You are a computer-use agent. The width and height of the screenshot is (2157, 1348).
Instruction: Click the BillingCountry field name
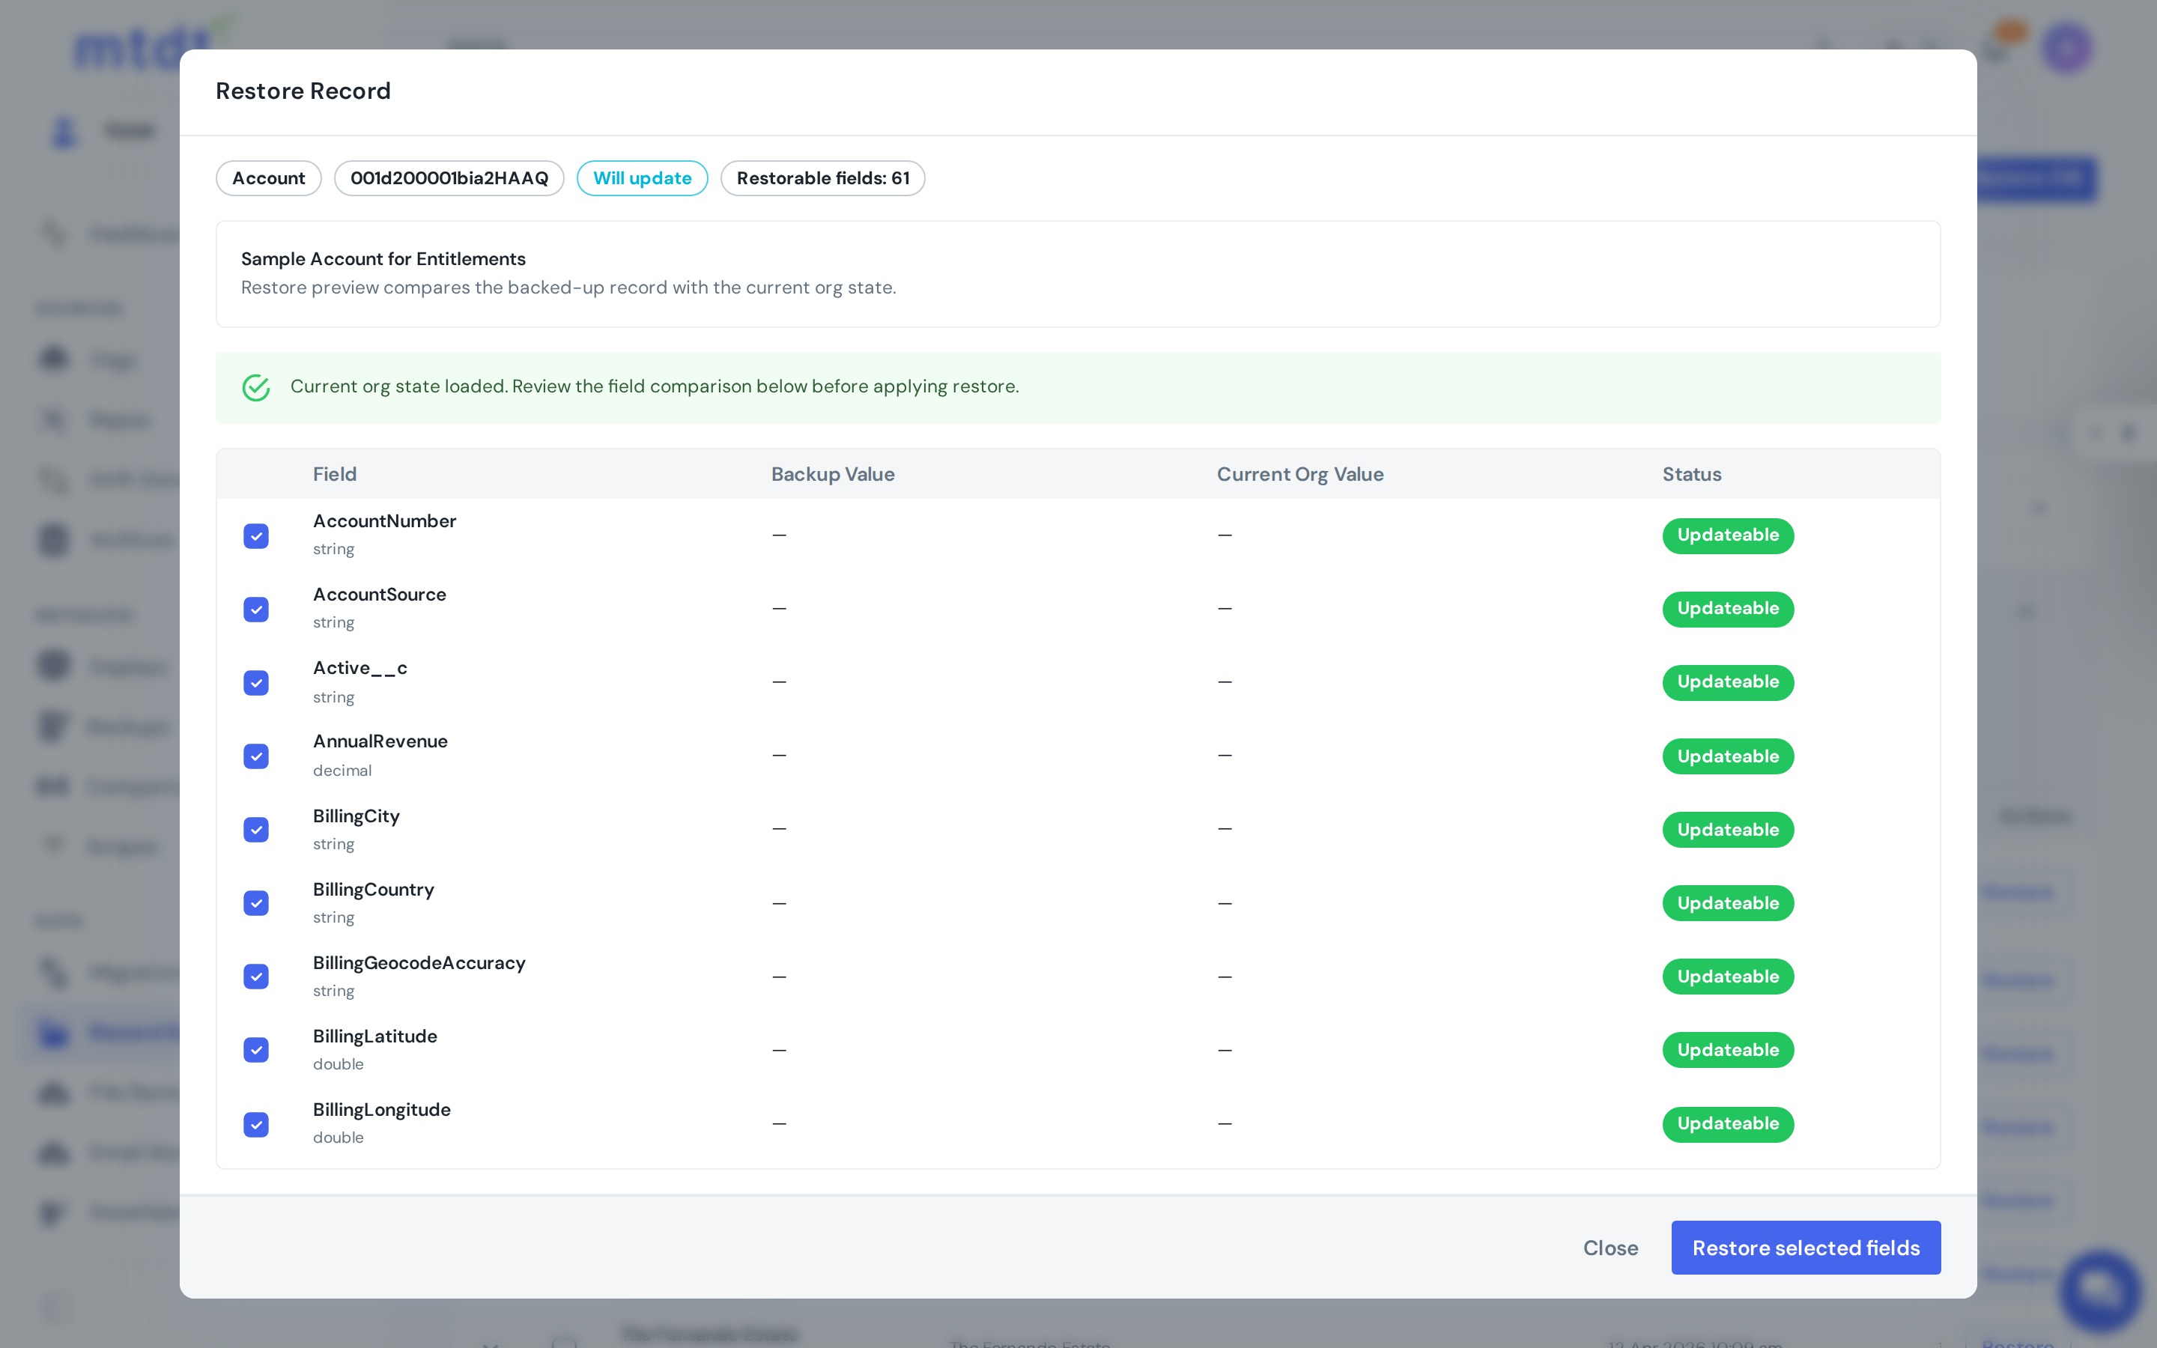click(374, 890)
